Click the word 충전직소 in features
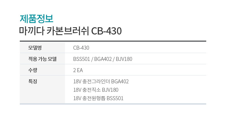 tap(92, 90)
